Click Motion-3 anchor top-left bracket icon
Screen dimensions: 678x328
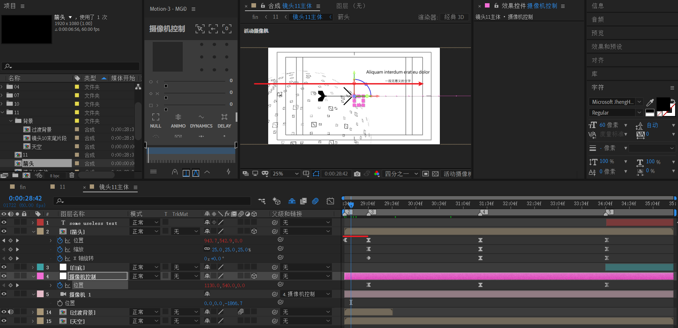point(200,29)
